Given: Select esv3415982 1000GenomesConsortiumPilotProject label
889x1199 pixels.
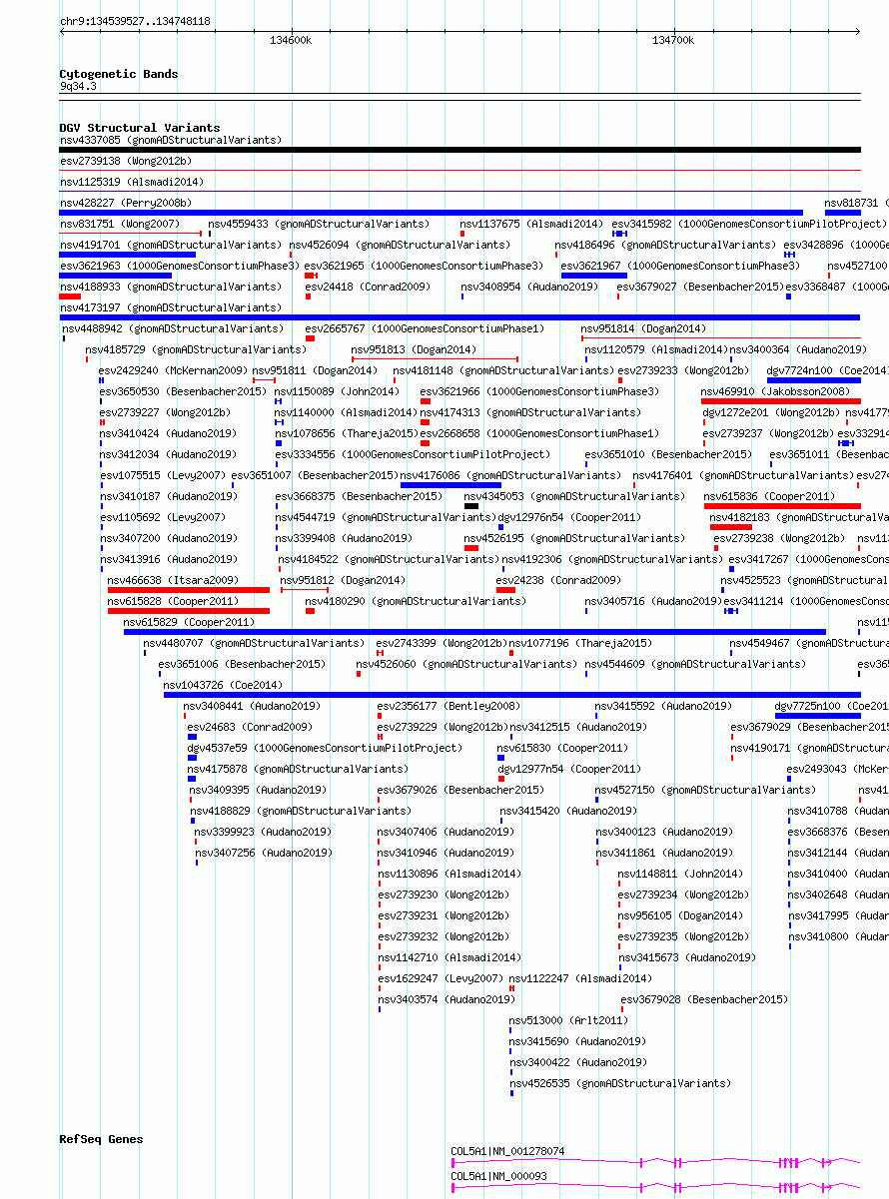Looking at the screenshot, I should click(749, 224).
